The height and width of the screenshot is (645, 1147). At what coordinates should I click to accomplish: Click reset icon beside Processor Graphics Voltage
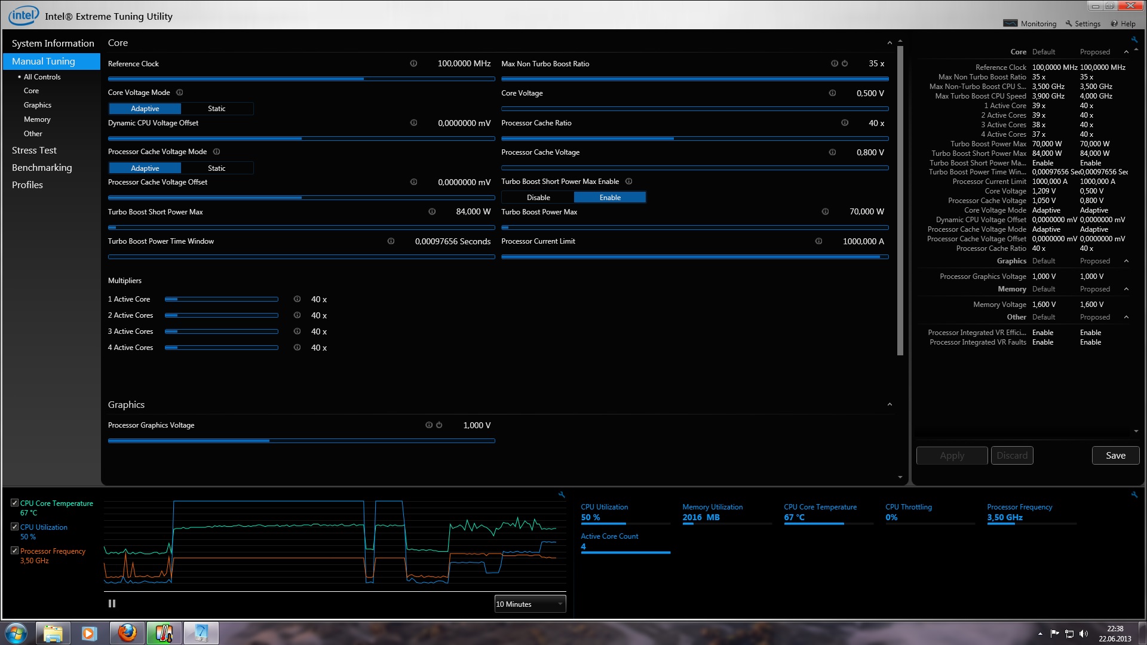point(439,425)
